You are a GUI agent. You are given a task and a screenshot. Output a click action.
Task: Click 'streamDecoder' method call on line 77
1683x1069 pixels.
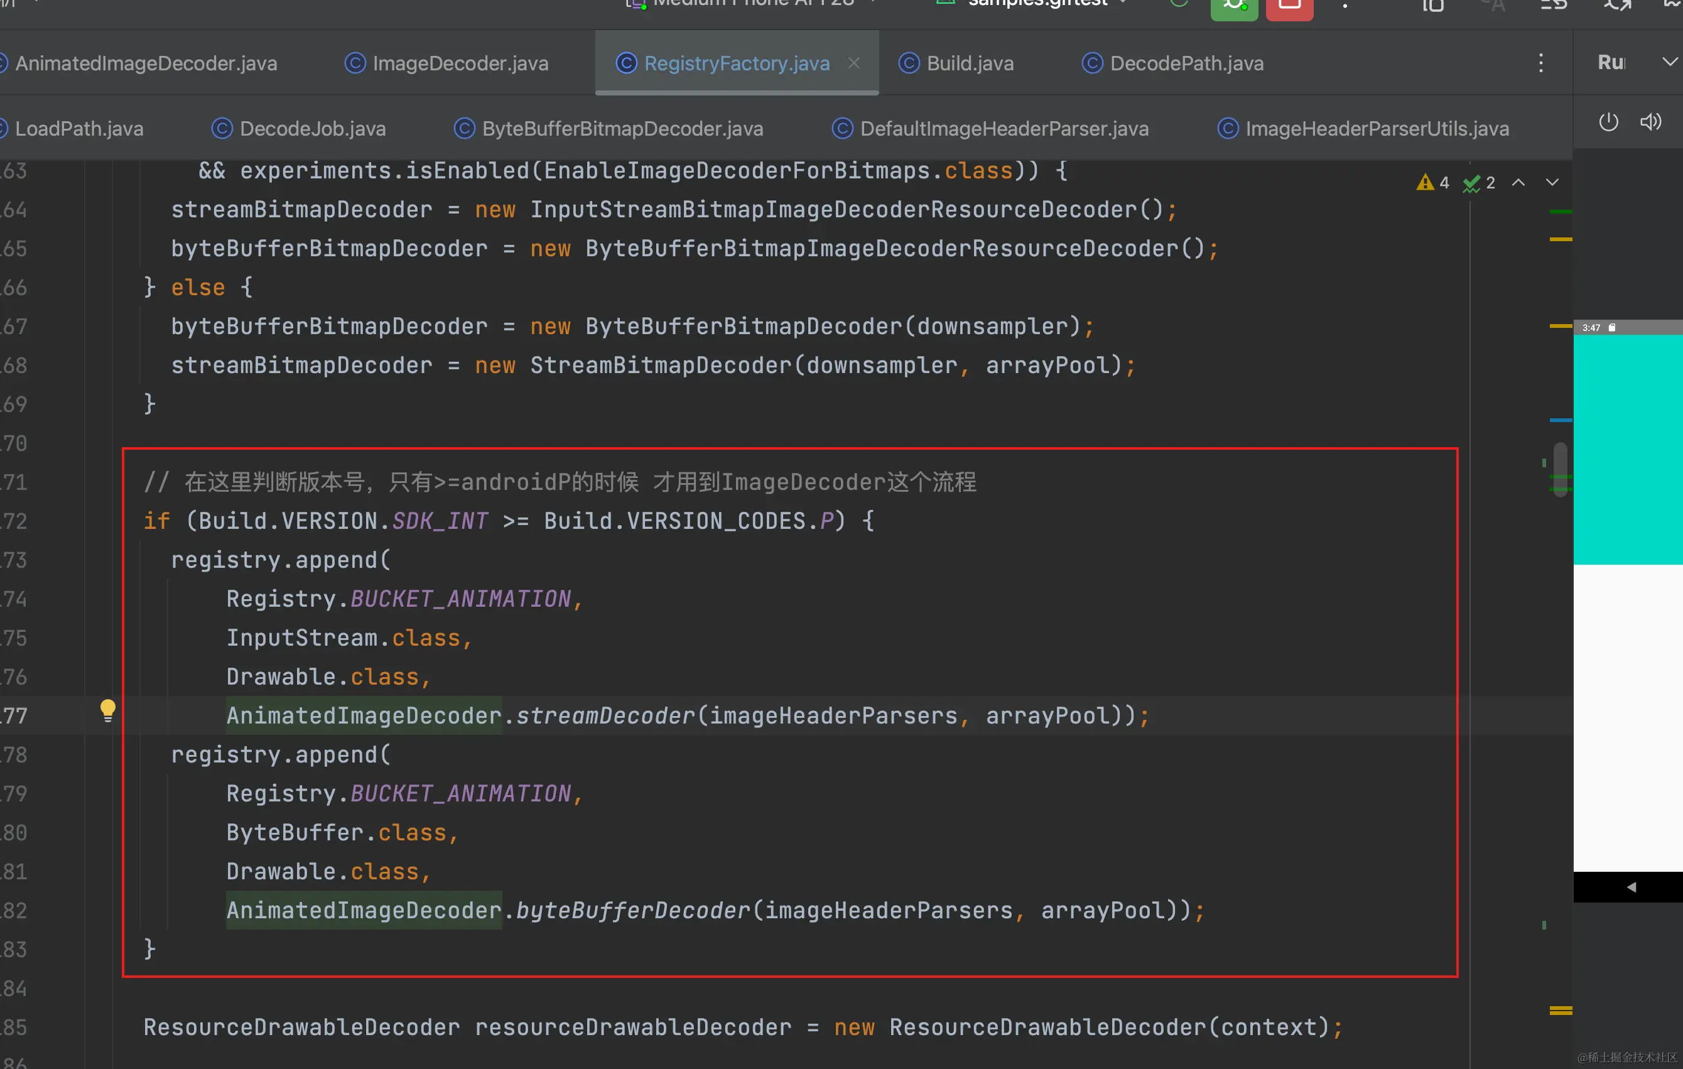point(605,716)
